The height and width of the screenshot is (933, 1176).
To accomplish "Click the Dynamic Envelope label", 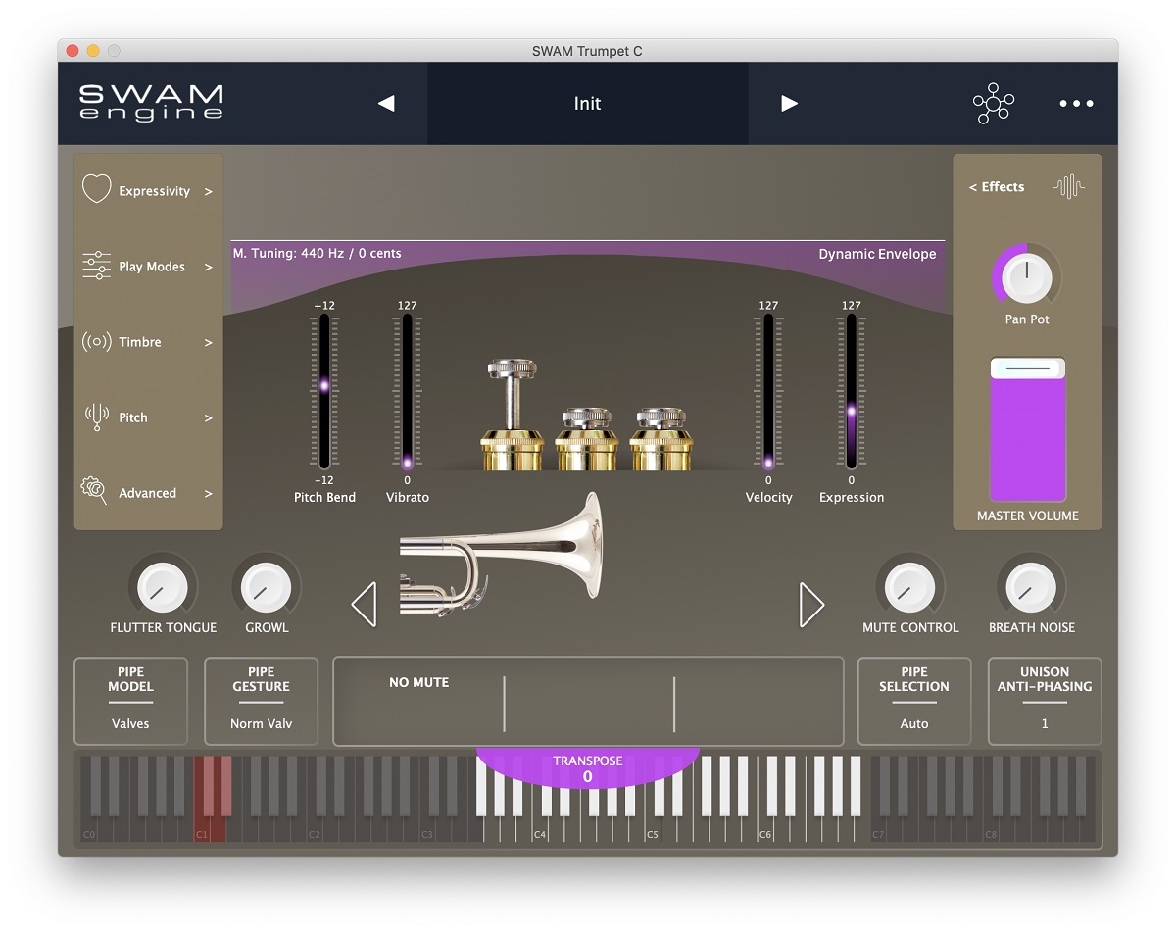I will 877,254.
